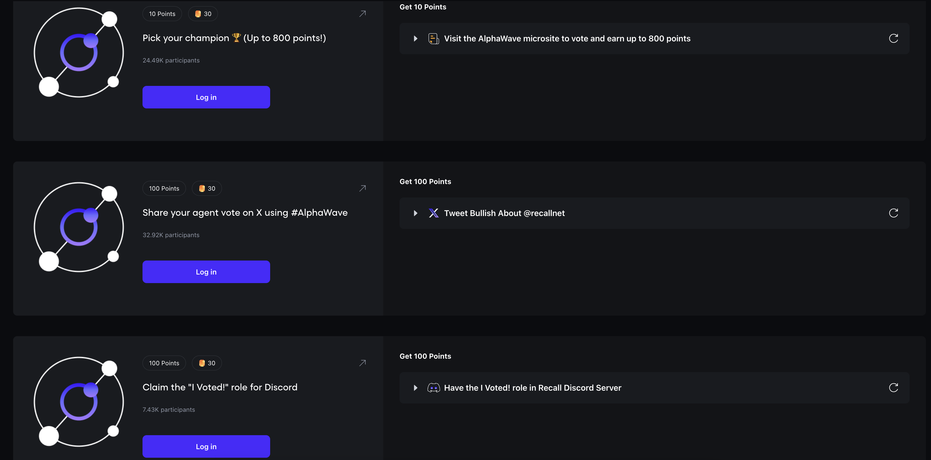
Task: Refresh the I Voted Discord role task
Action: [893, 388]
